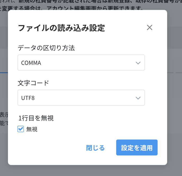
Task: Click the dimmed overlay below the dialog
Action: point(90,171)
